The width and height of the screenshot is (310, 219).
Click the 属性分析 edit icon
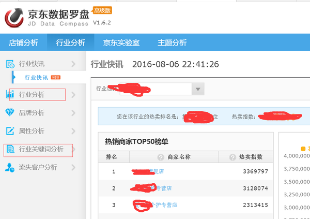(x=10, y=131)
